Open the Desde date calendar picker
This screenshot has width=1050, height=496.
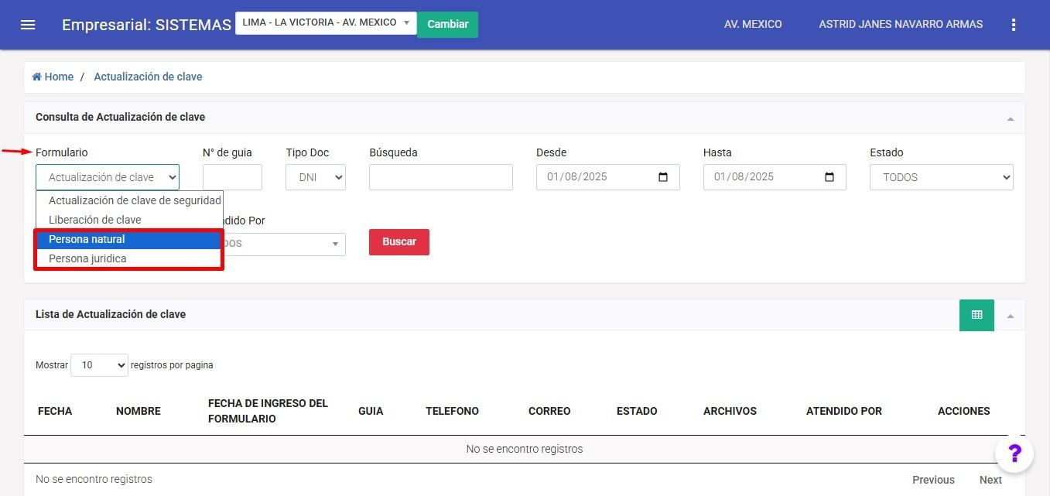point(663,177)
